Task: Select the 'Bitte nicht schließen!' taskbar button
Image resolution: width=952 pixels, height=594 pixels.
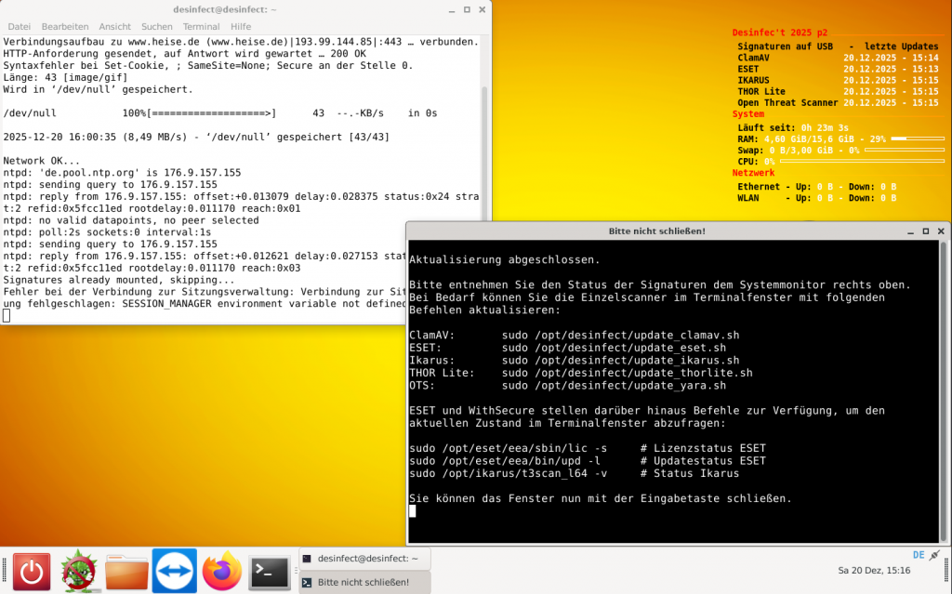Action: (364, 582)
